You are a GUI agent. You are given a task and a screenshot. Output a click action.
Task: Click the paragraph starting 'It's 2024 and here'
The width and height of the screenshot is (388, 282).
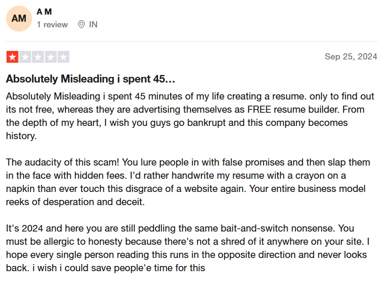[x=188, y=248]
